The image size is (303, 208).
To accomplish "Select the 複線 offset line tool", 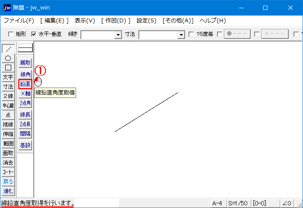I will click(x=8, y=124).
